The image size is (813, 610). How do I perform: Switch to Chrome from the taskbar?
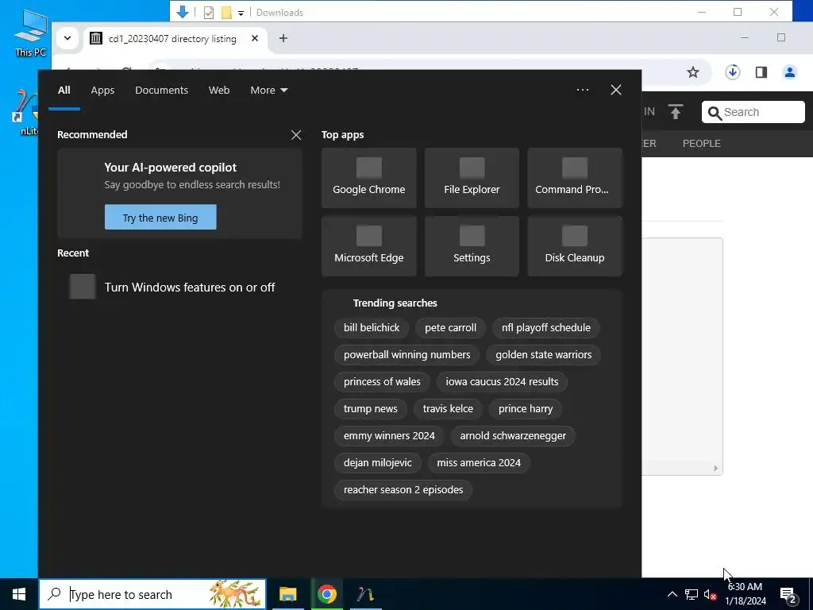[x=326, y=594]
